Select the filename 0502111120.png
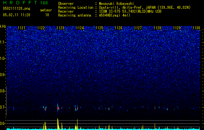 (17, 8)
